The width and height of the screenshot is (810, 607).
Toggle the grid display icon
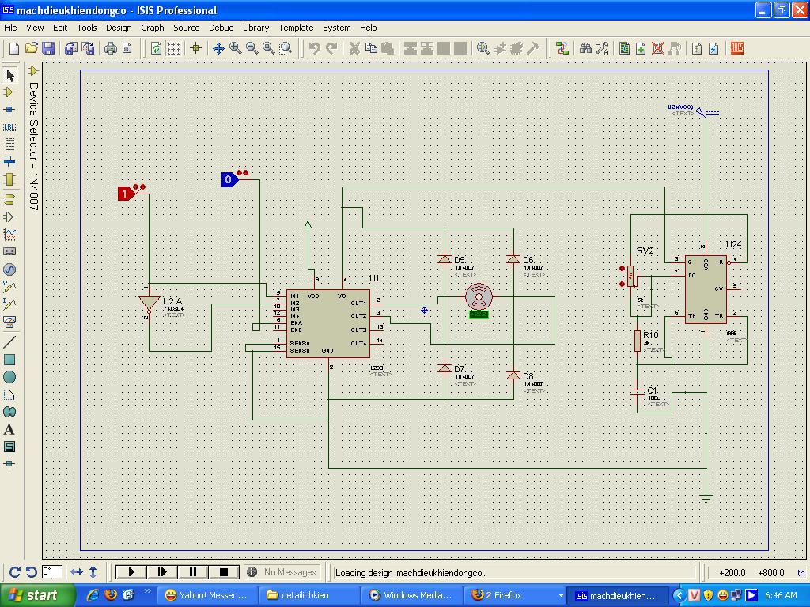(x=173, y=48)
